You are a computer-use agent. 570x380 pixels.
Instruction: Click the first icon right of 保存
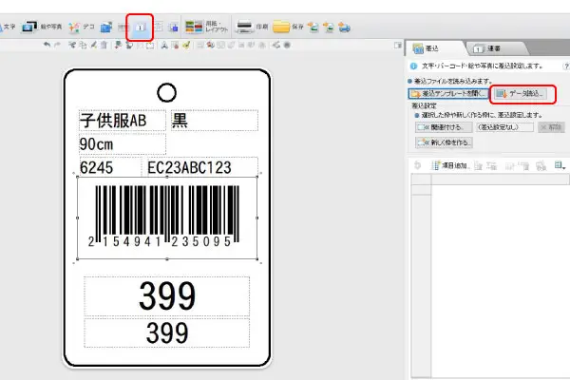[x=313, y=28]
